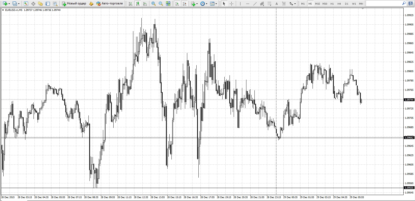
Task: Switch to the M30 timeframe
Action: (x=325, y=4)
